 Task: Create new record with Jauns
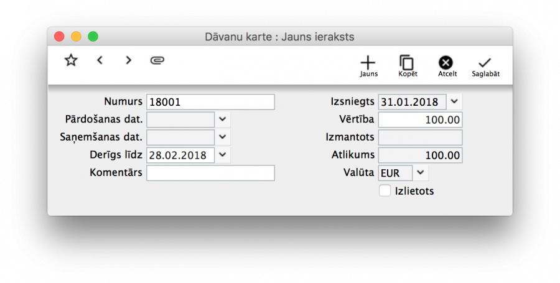click(x=368, y=63)
